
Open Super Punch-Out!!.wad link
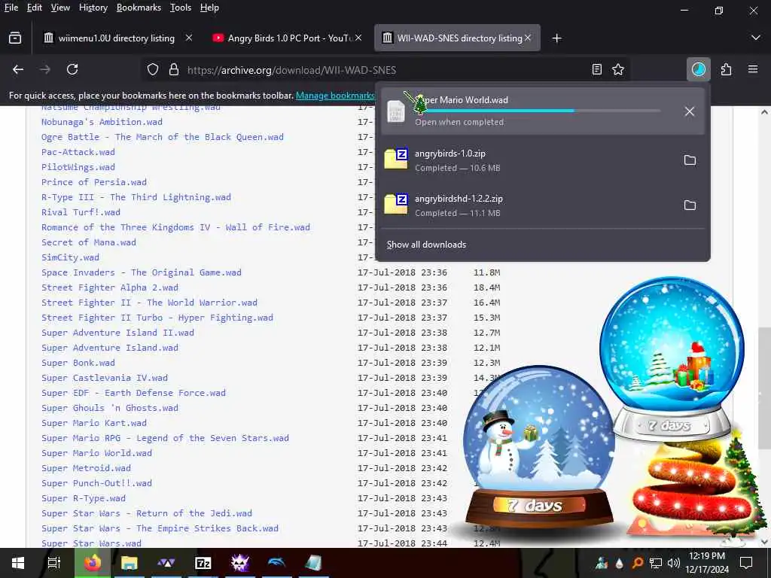(x=96, y=482)
